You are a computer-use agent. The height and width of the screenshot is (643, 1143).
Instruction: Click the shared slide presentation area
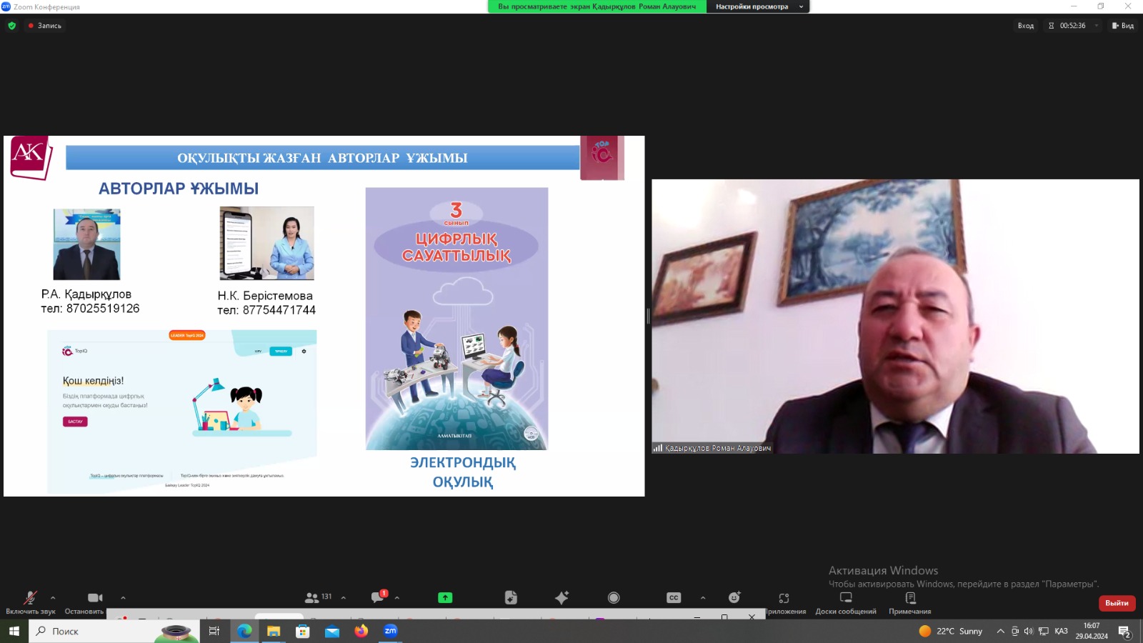(324, 316)
